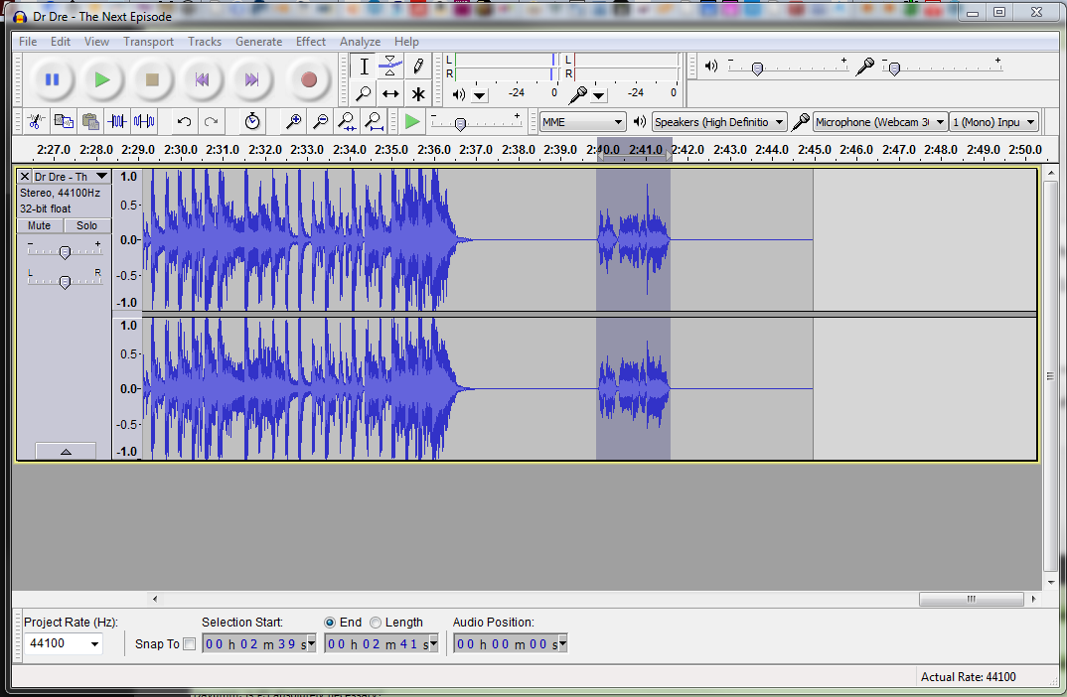
Task: Open the Microphone input device dropdown
Action: coord(880,122)
